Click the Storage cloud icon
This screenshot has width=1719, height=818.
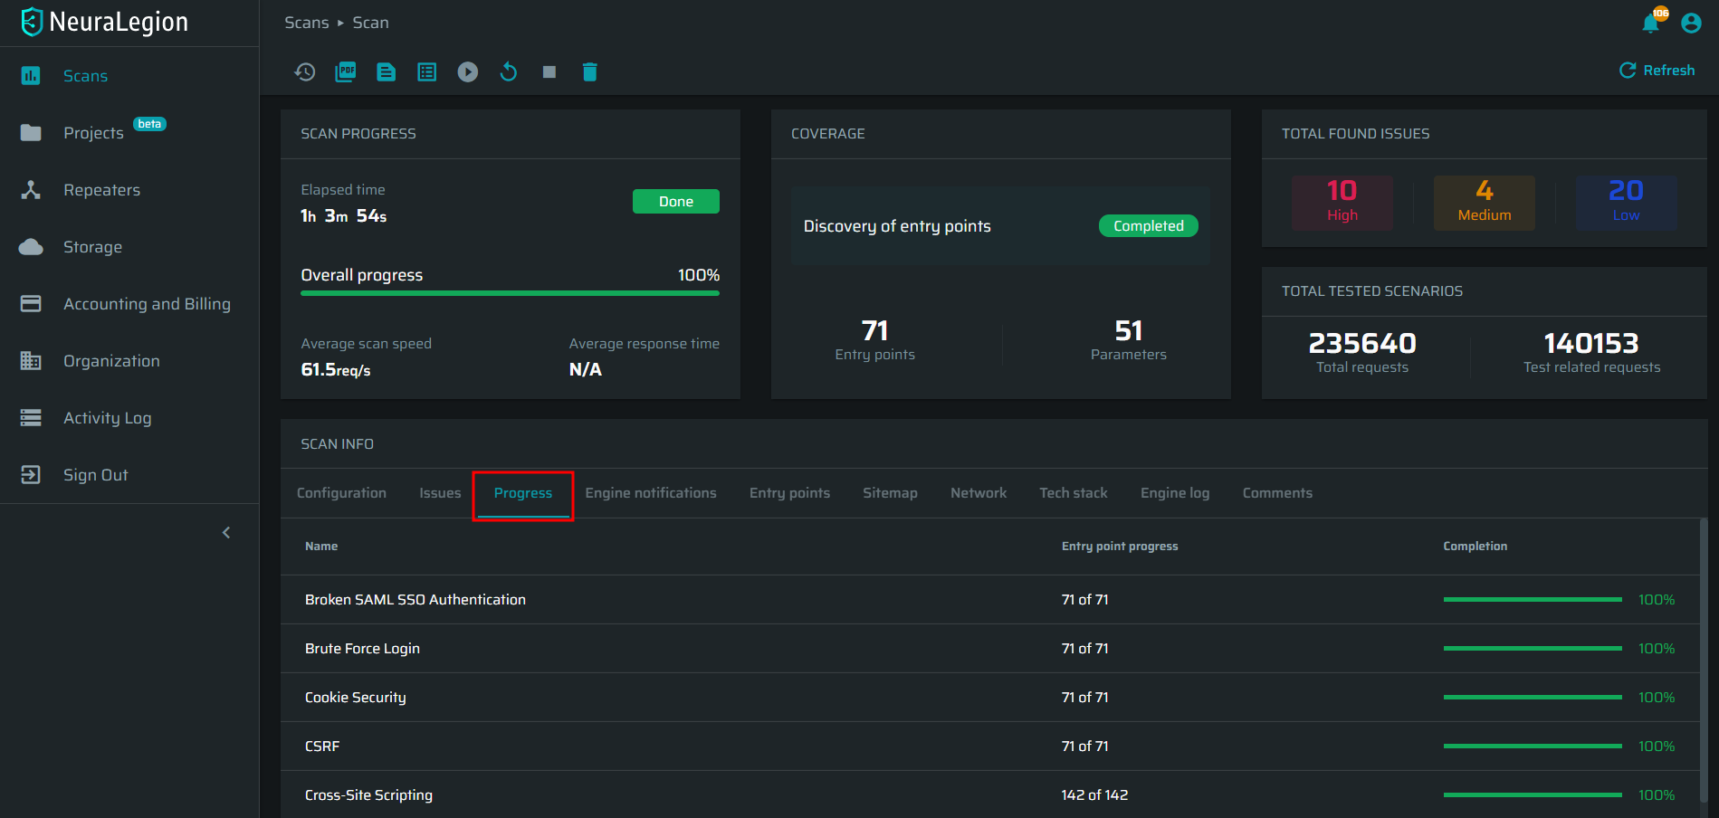[x=31, y=247]
